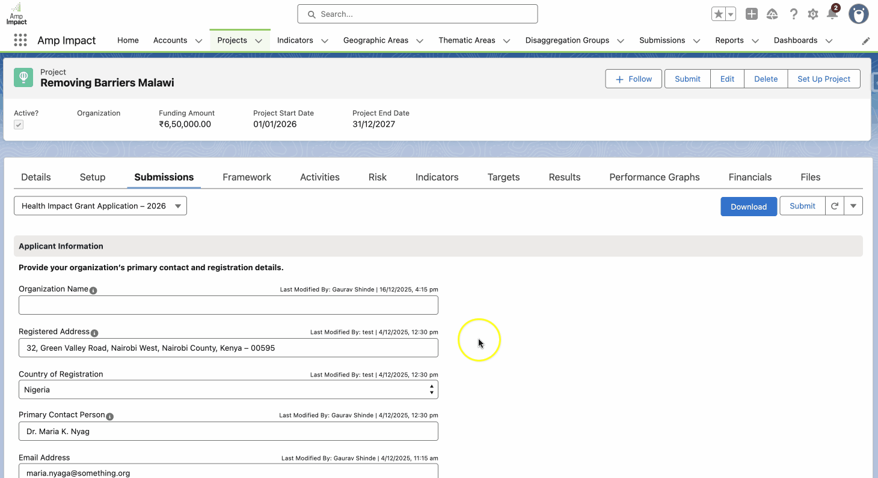Open the Country of Registration select box
The width and height of the screenshot is (878, 478).
[x=229, y=390]
